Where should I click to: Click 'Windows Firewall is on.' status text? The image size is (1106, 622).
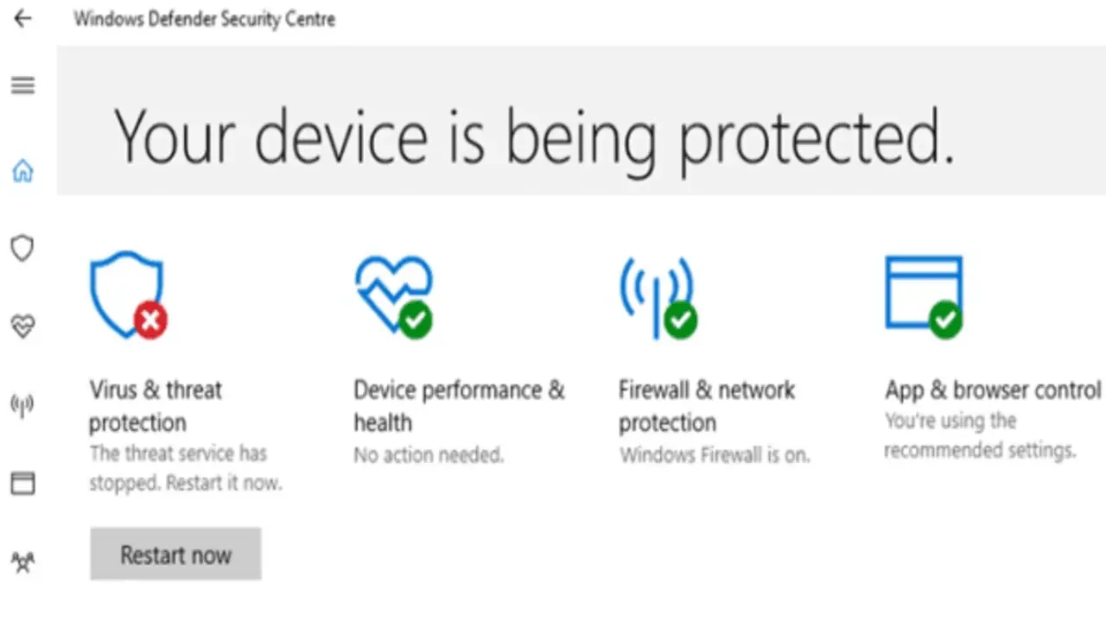pos(715,455)
